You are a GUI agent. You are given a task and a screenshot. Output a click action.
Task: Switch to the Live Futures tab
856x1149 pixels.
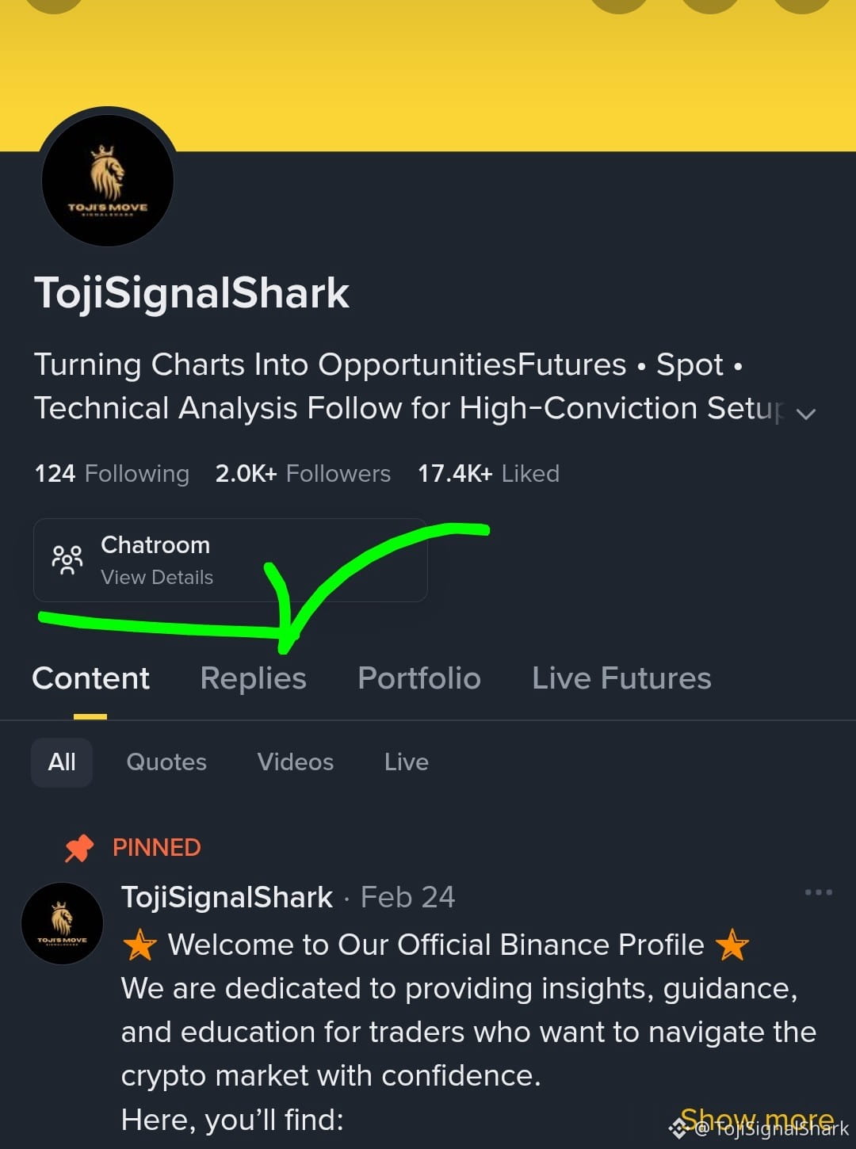tap(621, 678)
